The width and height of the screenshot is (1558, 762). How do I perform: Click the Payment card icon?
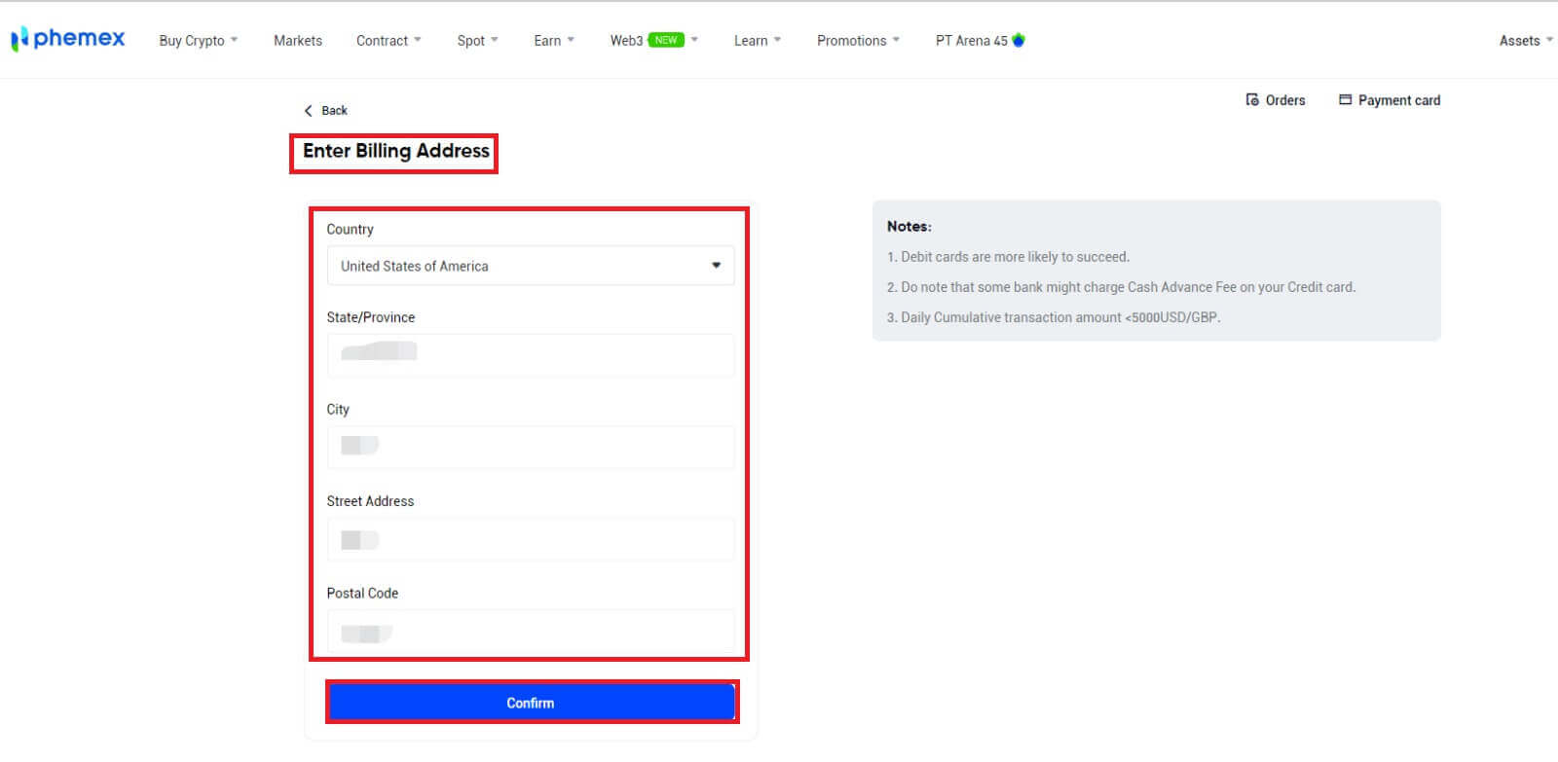tap(1345, 100)
